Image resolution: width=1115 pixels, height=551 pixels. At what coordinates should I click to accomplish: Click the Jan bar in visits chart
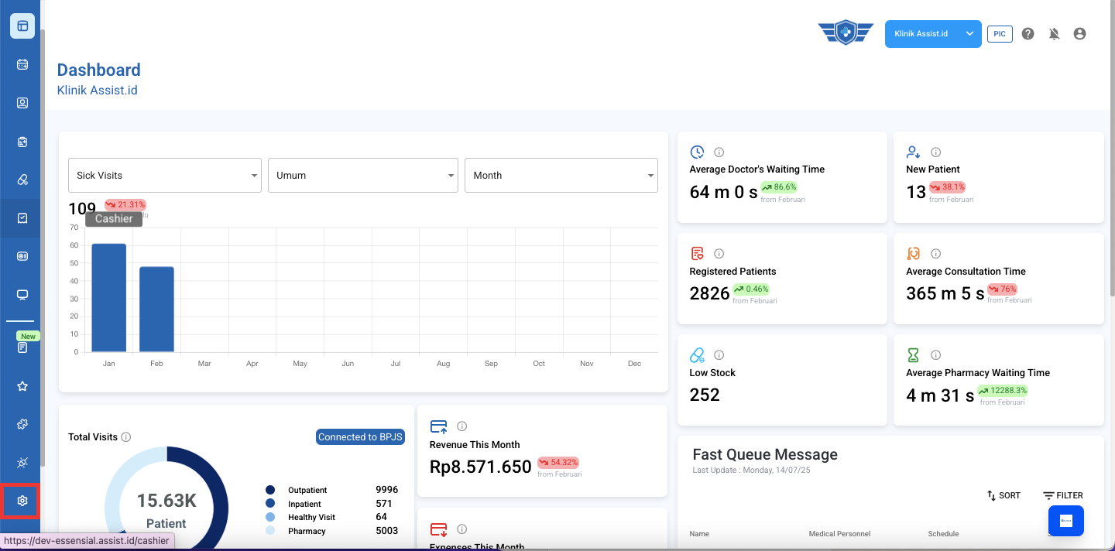pos(108,298)
